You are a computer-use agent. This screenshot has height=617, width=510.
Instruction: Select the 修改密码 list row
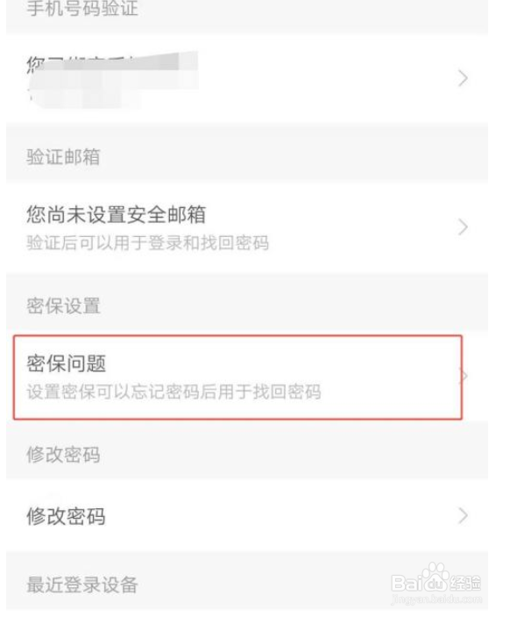[x=247, y=516]
